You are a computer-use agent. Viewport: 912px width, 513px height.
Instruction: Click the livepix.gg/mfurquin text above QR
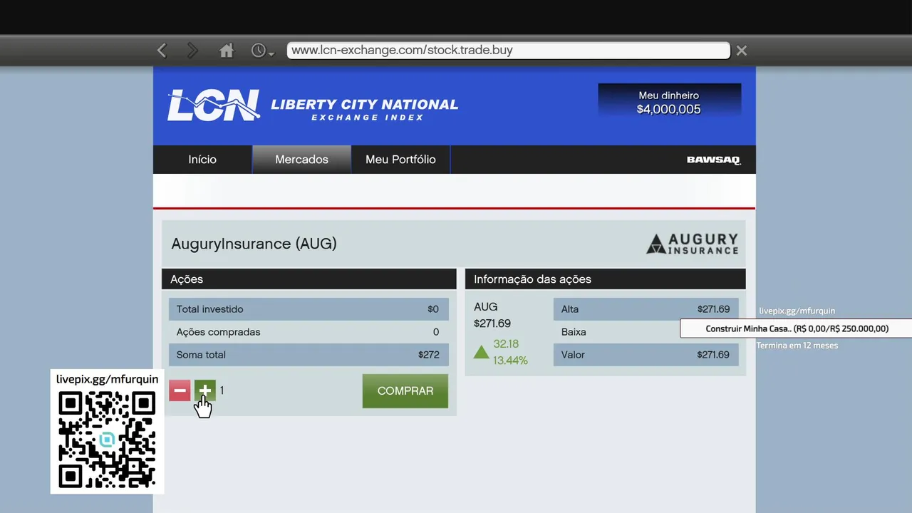click(x=108, y=379)
